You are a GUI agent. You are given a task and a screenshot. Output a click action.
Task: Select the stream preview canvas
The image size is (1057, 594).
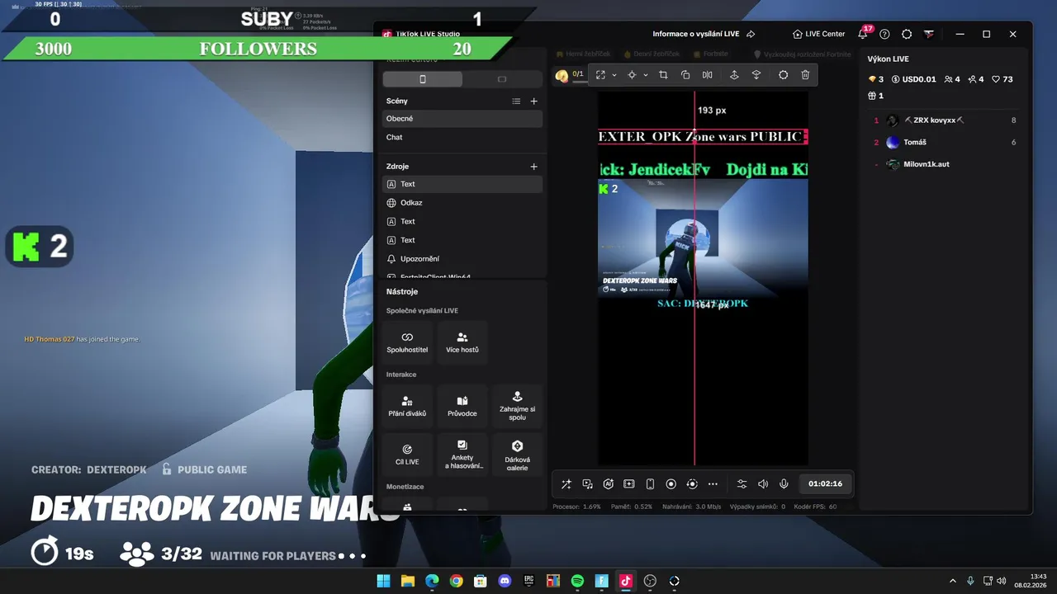703,278
